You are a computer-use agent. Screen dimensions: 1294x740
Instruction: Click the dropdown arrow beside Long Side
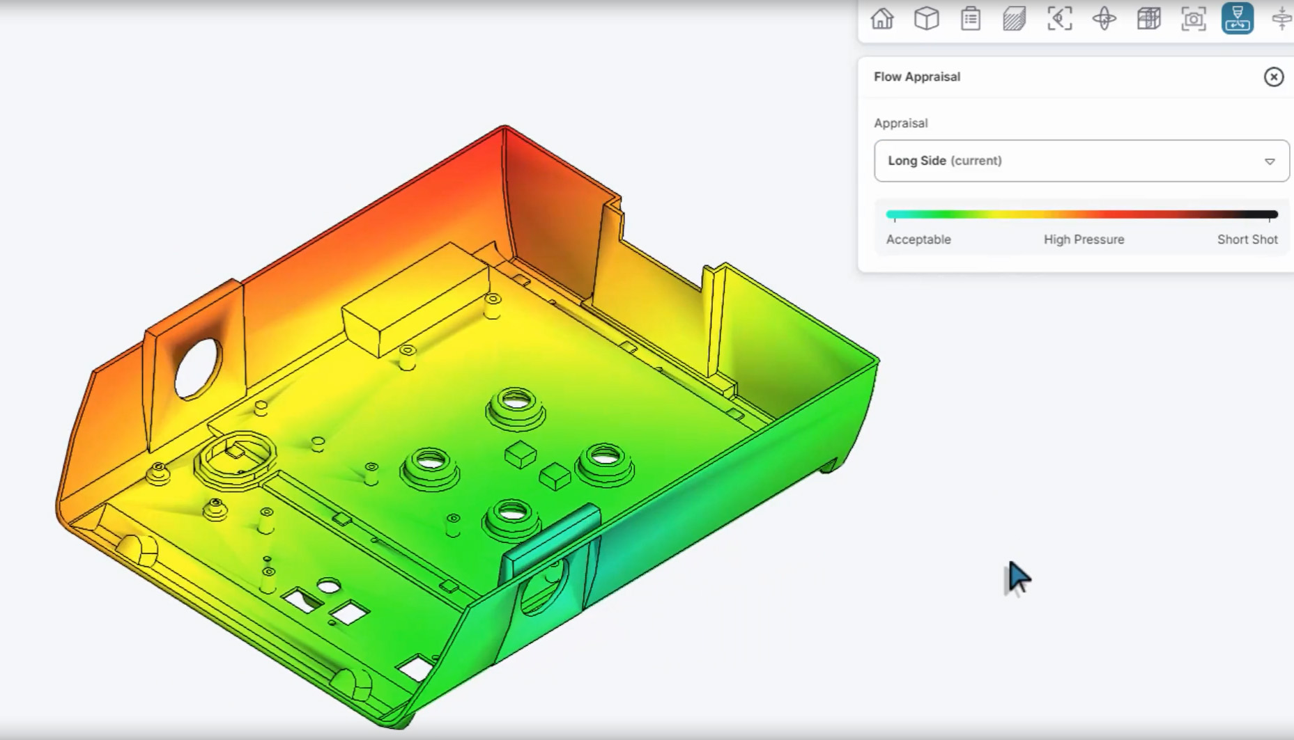click(1269, 162)
